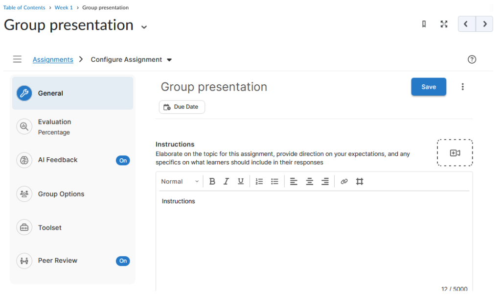Screen dimensions: 501x296
Task: Open the hamburger navigation menu
Action: (x=17, y=59)
